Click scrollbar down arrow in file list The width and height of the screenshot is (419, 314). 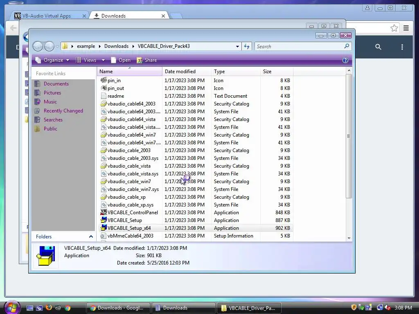[349, 238]
